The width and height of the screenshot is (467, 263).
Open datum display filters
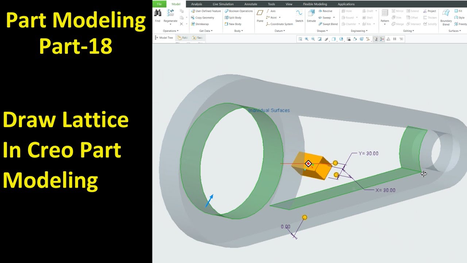click(368, 39)
